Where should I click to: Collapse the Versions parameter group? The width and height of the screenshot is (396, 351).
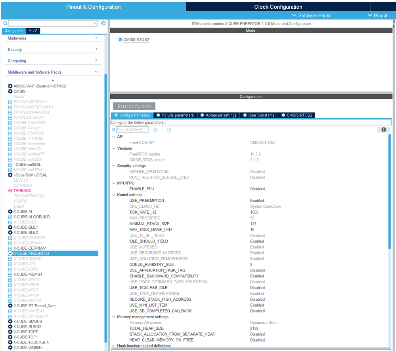point(114,148)
